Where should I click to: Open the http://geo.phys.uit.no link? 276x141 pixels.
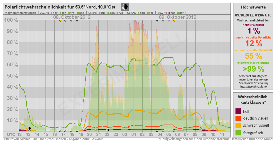(253, 87)
